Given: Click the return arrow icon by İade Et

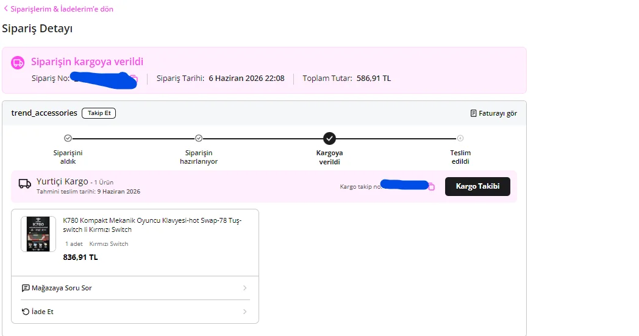Looking at the screenshot, I should point(25,312).
